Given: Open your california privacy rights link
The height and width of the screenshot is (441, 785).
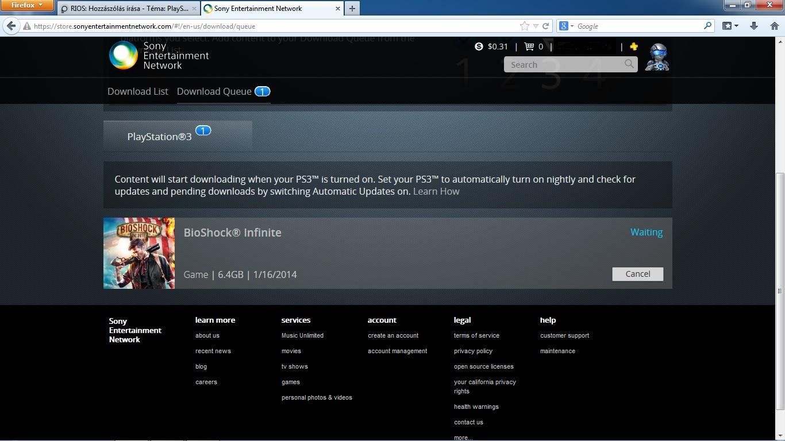Looking at the screenshot, I should tap(485, 386).
